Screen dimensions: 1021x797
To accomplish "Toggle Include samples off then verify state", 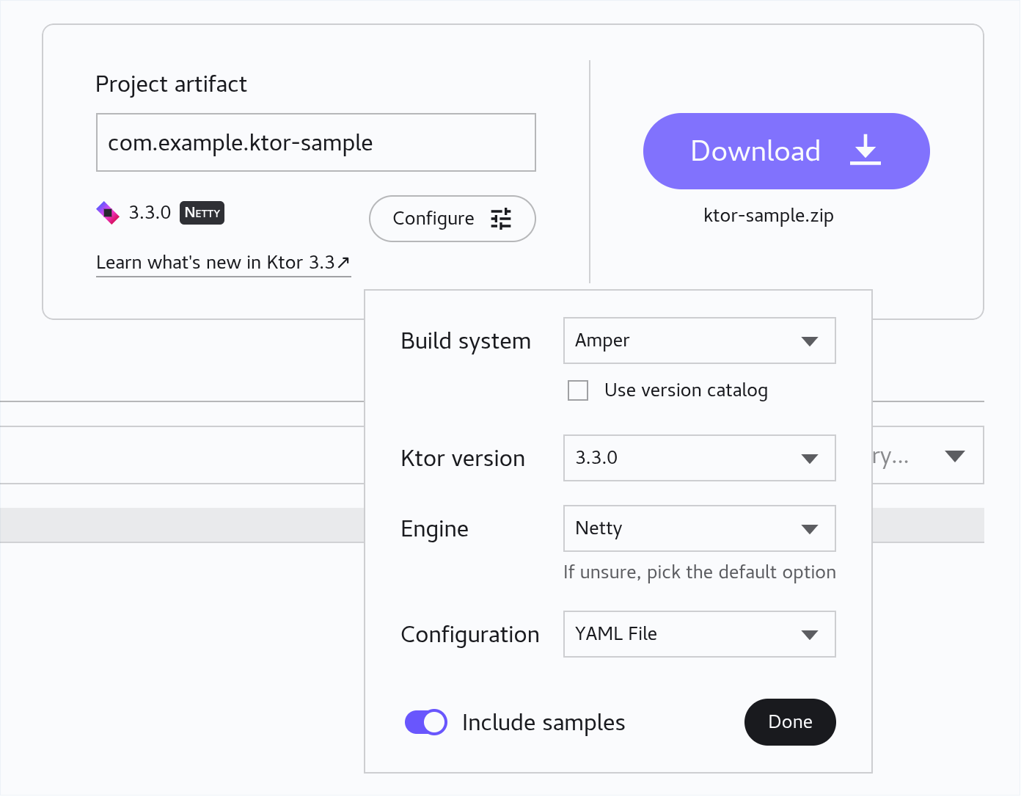I will click(x=425, y=722).
